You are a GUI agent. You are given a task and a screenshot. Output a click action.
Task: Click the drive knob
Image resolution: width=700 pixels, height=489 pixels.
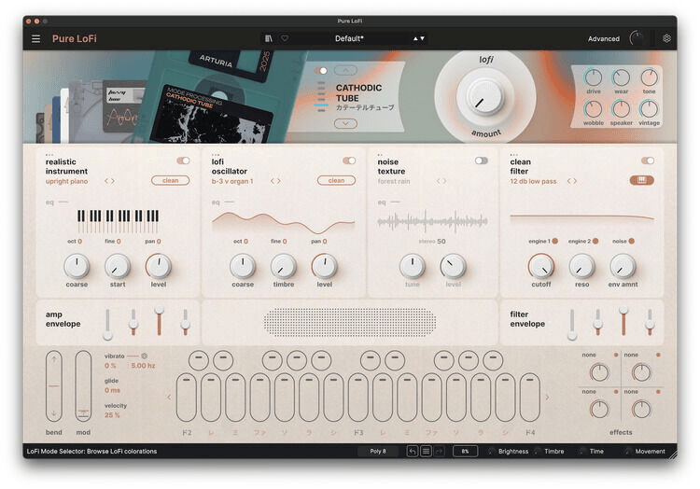(x=593, y=77)
